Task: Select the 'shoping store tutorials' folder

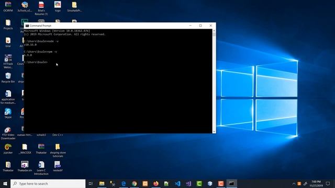Action: [58, 150]
